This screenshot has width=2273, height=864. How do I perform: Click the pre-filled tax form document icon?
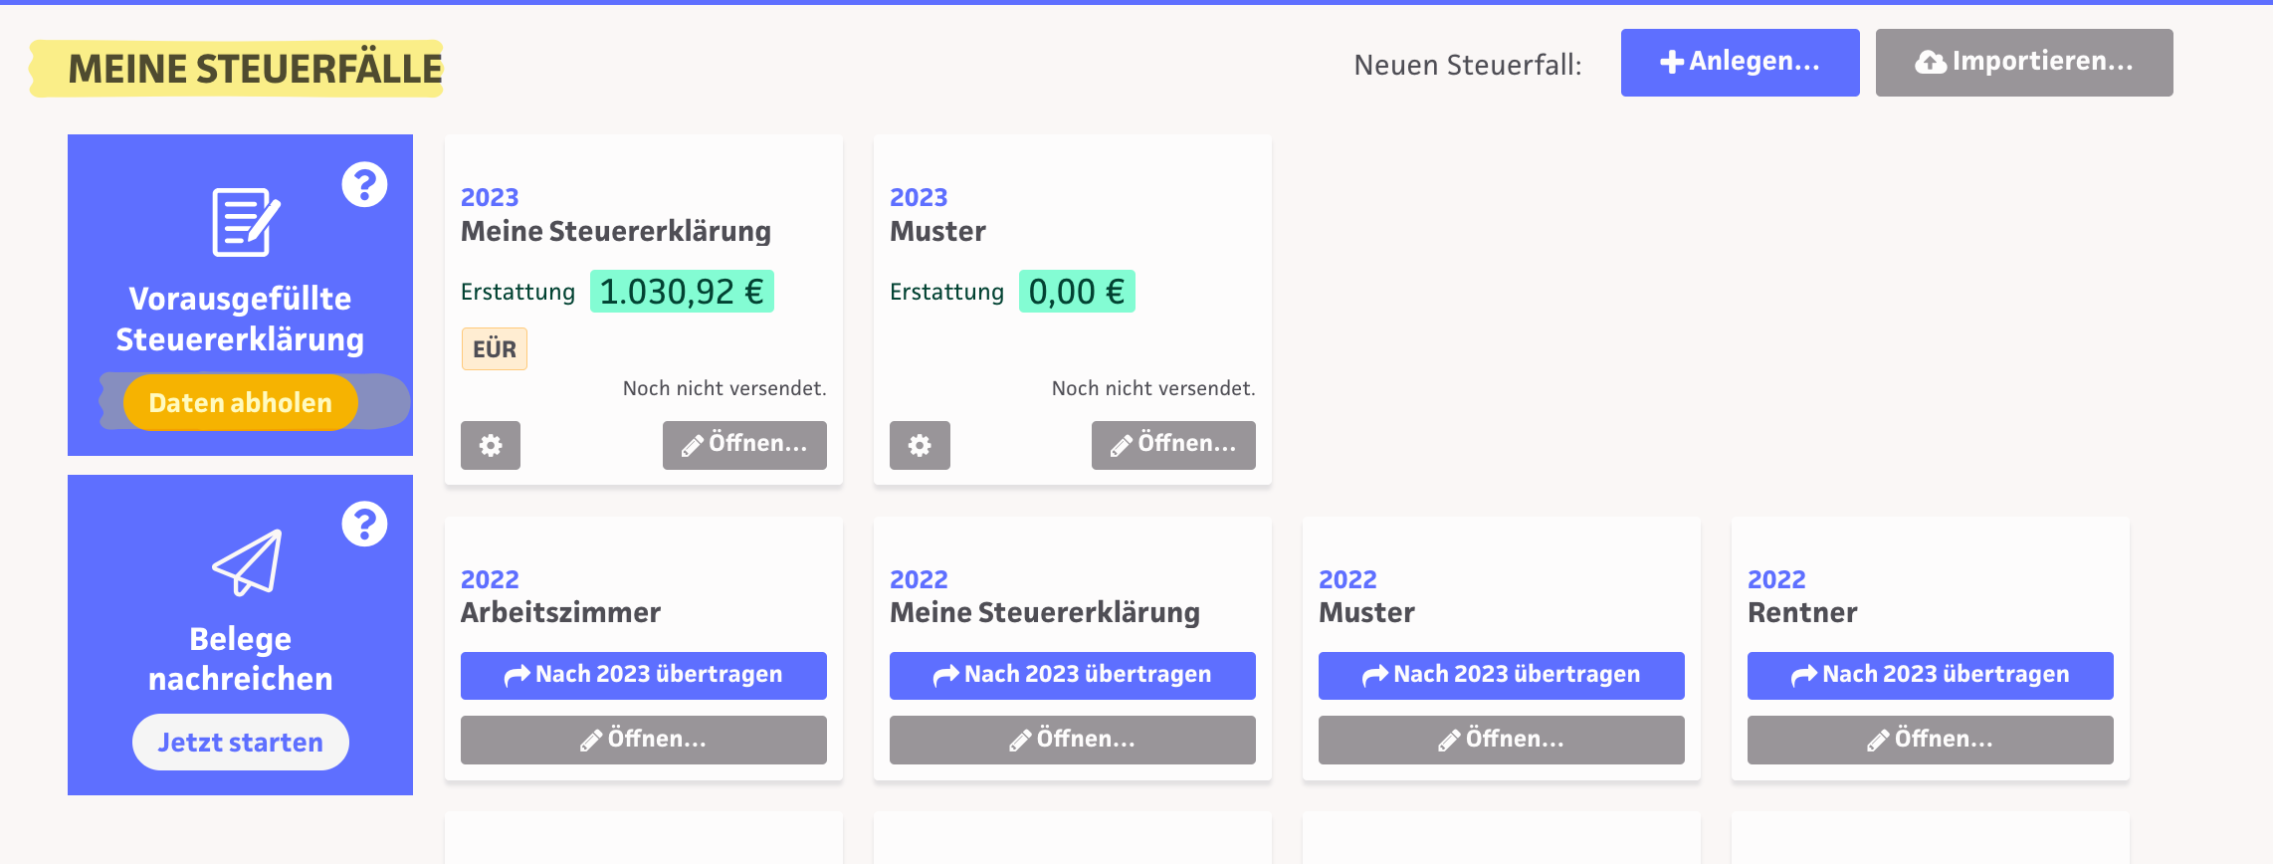coord(245,222)
